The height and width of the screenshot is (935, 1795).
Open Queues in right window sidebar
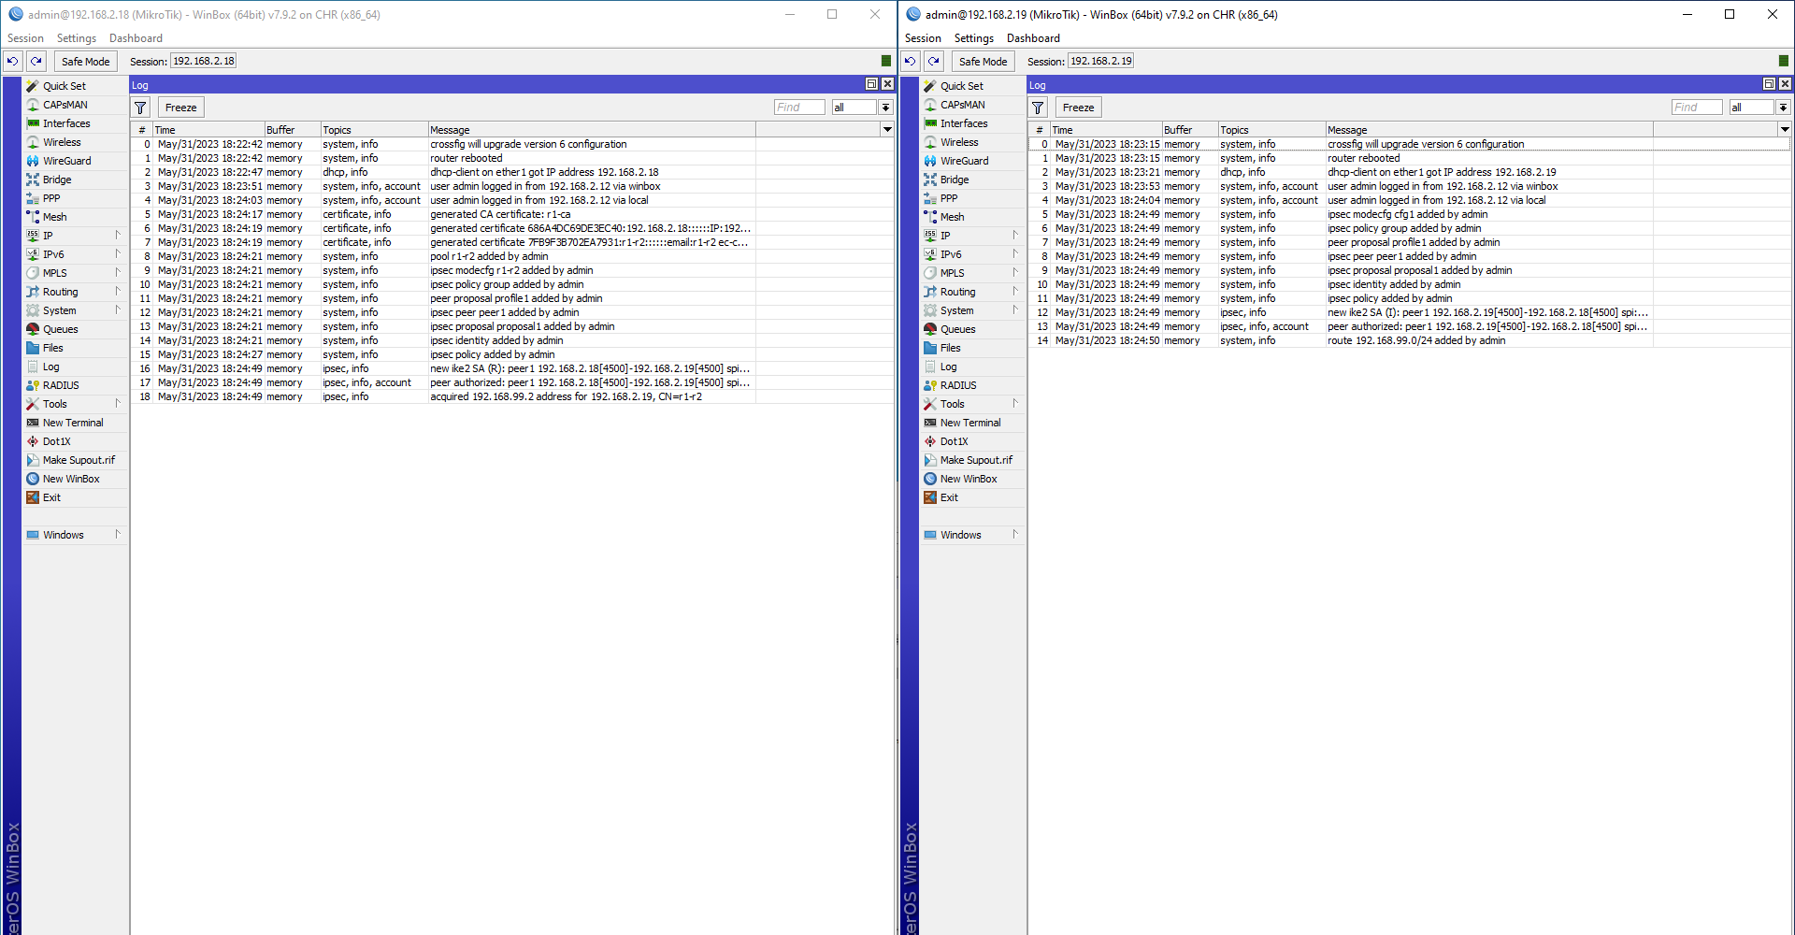tap(957, 329)
